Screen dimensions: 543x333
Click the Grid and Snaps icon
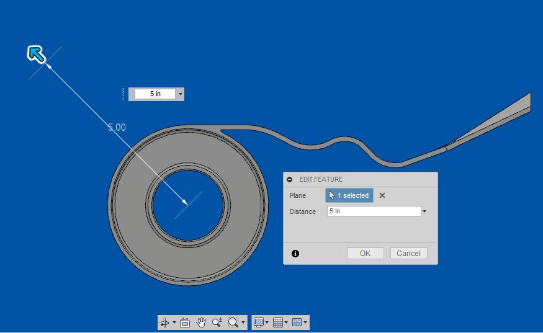[x=278, y=322]
